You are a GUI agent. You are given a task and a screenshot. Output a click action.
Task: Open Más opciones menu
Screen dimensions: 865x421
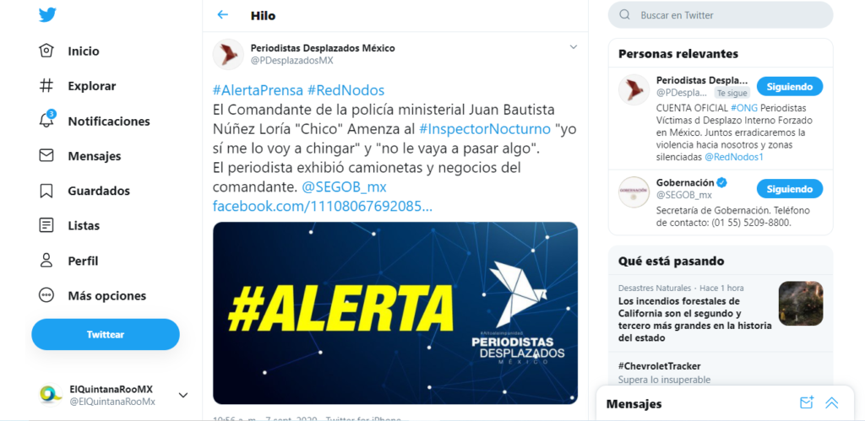[x=93, y=295]
